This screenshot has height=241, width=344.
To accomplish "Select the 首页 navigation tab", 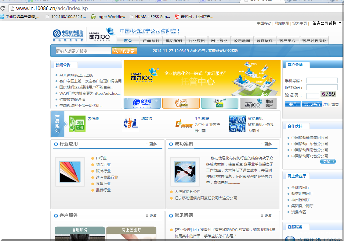I will coord(128,40).
